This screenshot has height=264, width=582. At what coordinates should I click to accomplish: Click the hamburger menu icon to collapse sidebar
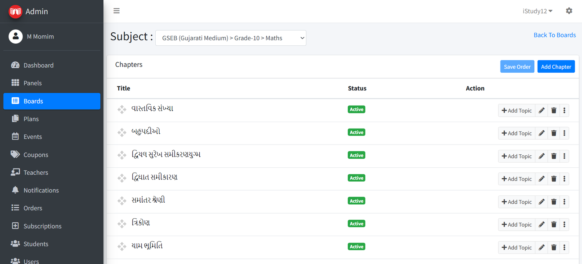click(x=116, y=11)
